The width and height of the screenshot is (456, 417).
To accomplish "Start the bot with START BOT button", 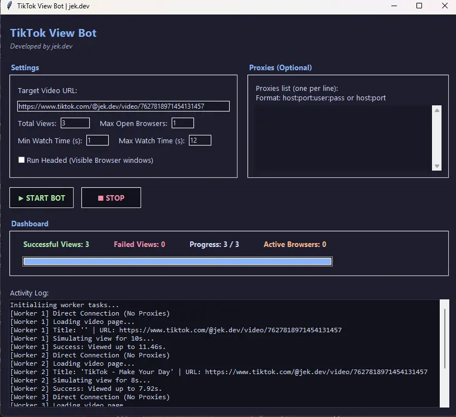I will (x=42, y=198).
